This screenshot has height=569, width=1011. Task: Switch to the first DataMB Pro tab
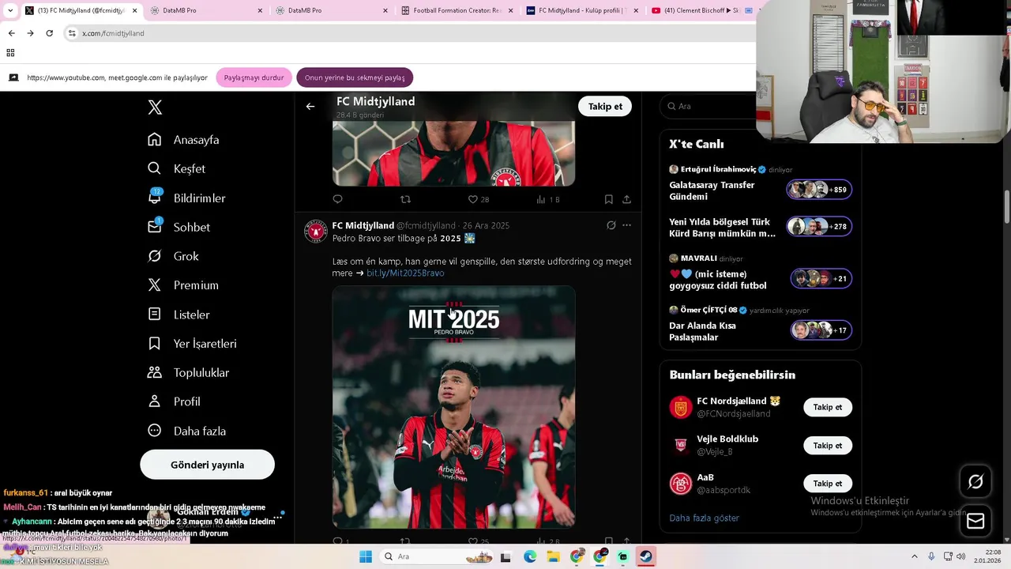point(206,10)
